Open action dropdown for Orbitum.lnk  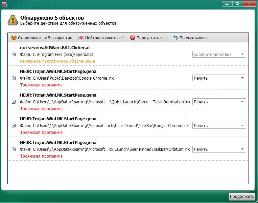(219, 149)
